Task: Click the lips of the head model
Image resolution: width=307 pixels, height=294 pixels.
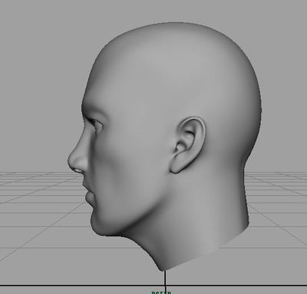Action: pos(90,195)
